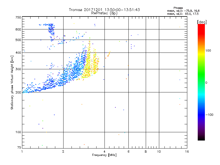
Task: Click the x-axis tick label "16"
Action: click(187, 152)
